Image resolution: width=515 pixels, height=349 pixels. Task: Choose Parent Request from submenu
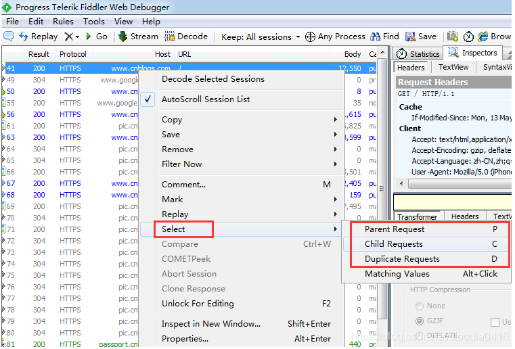(x=426, y=229)
